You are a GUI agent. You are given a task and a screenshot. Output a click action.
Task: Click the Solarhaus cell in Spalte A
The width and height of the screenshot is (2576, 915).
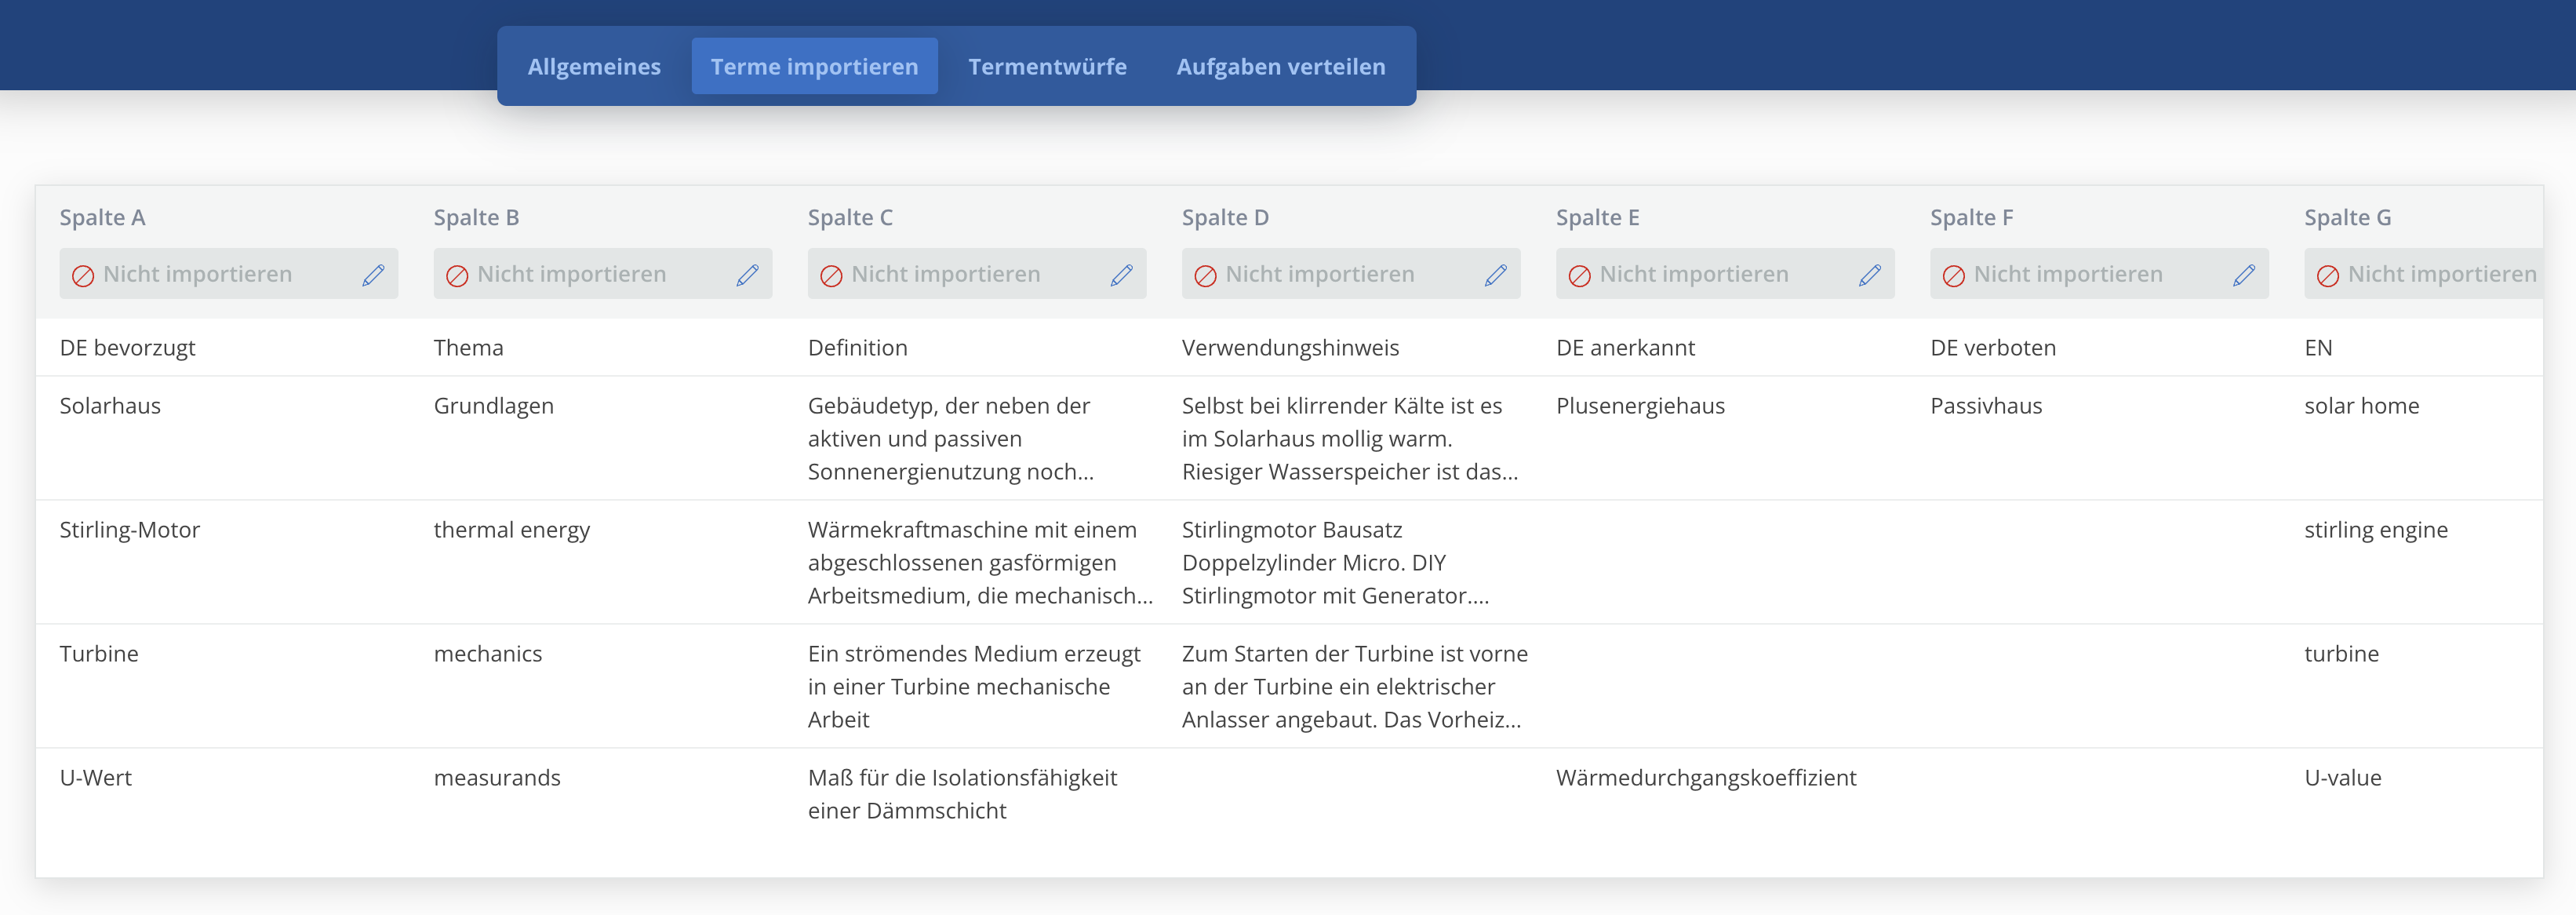point(111,405)
